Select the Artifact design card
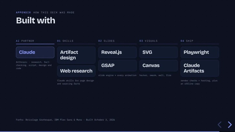Image resolution: width=235 pixels, height=132 pixels. [x=76, y=55]
